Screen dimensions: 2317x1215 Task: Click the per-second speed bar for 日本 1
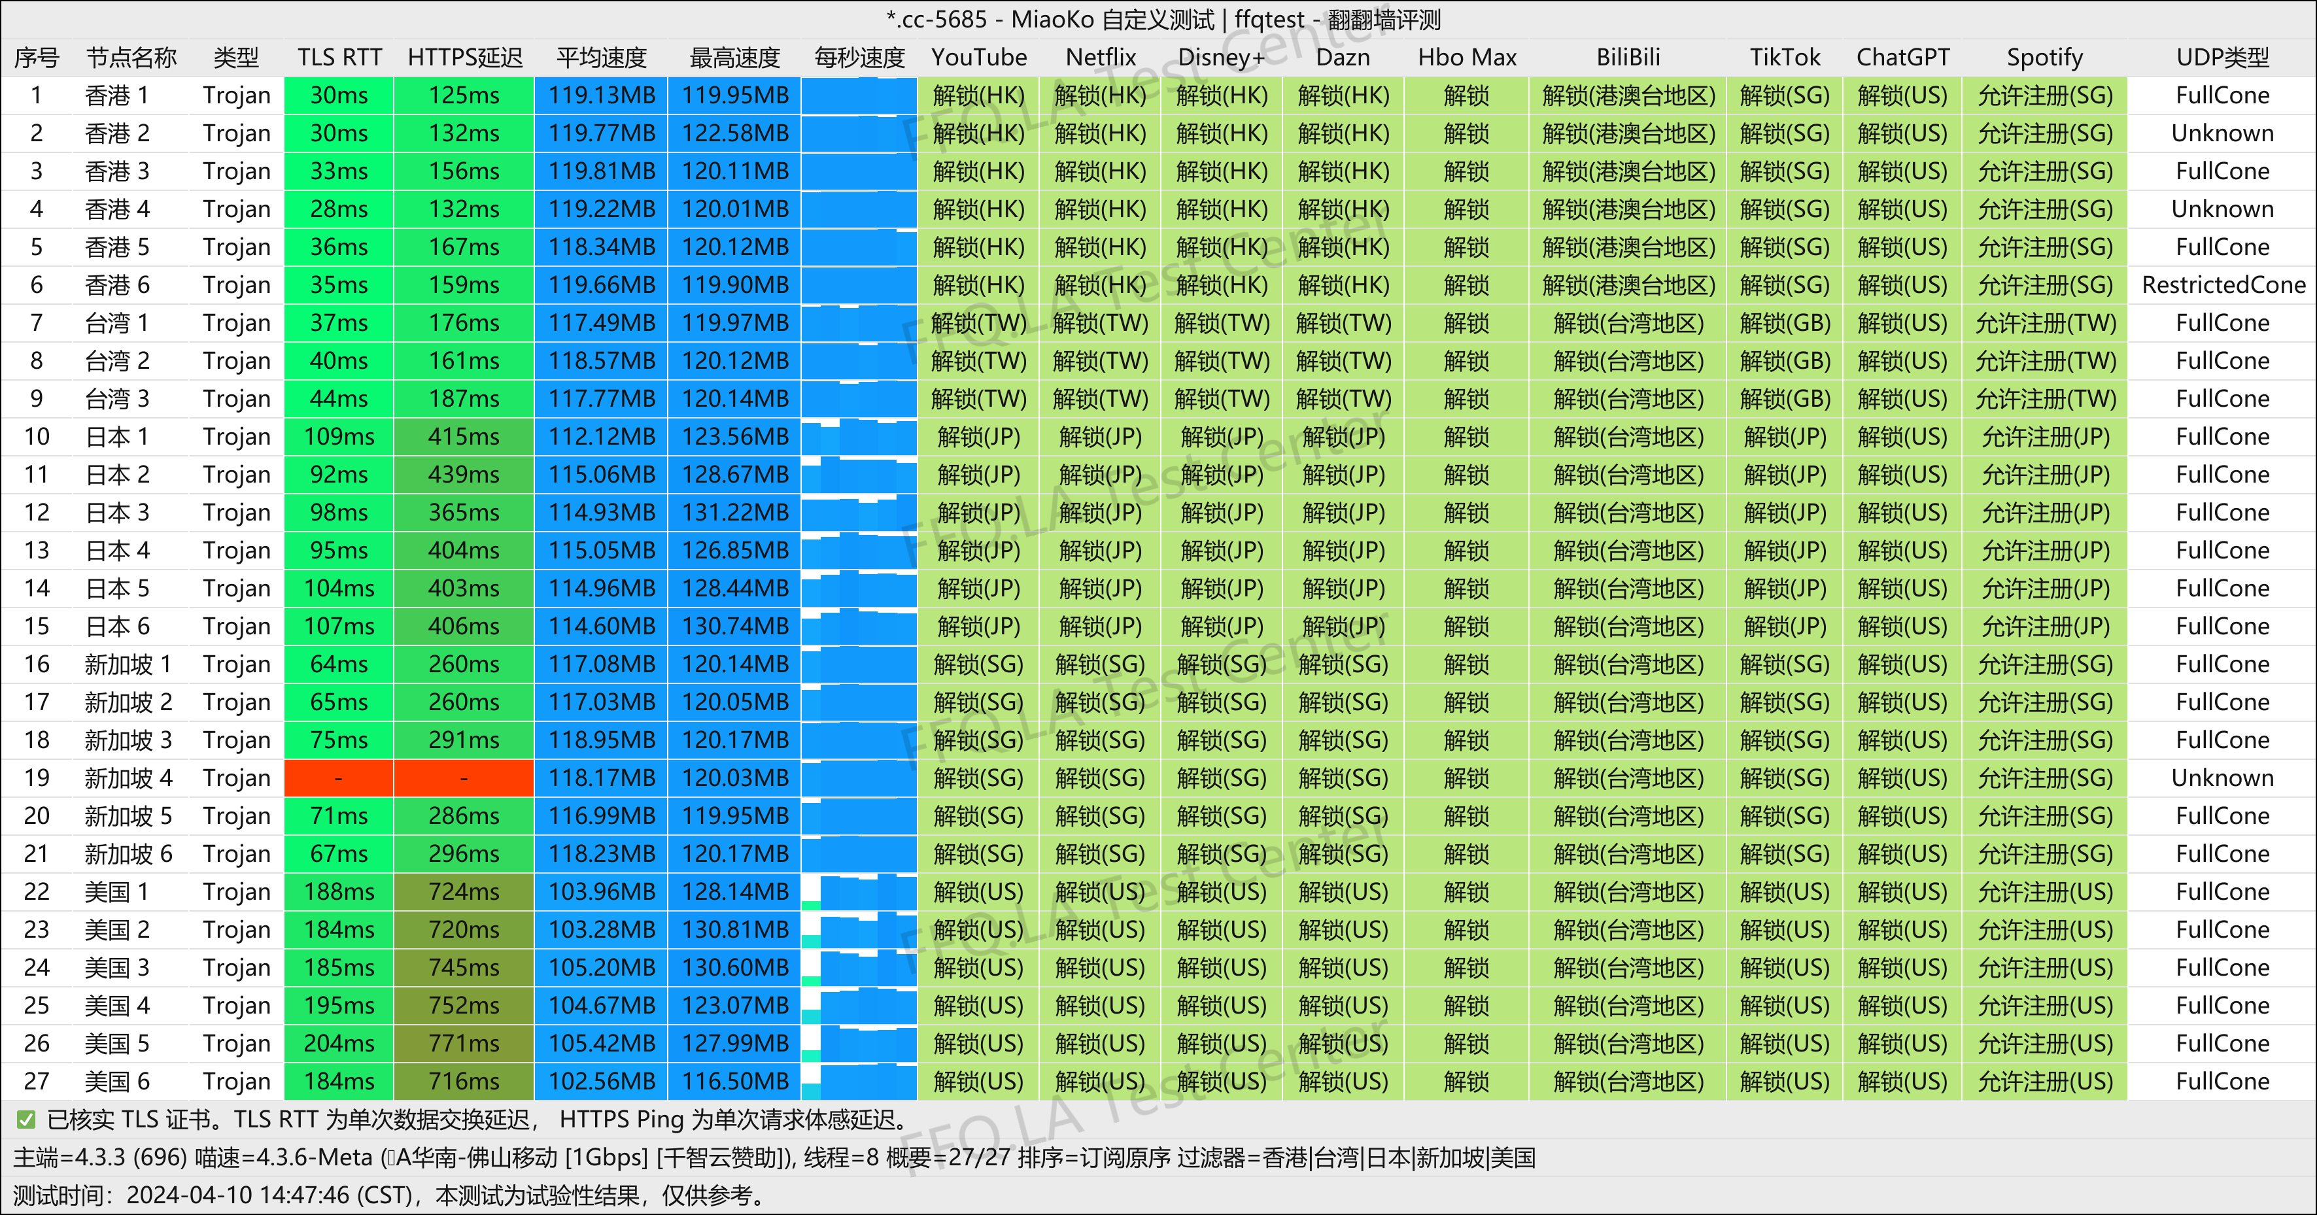click(859, 437)
